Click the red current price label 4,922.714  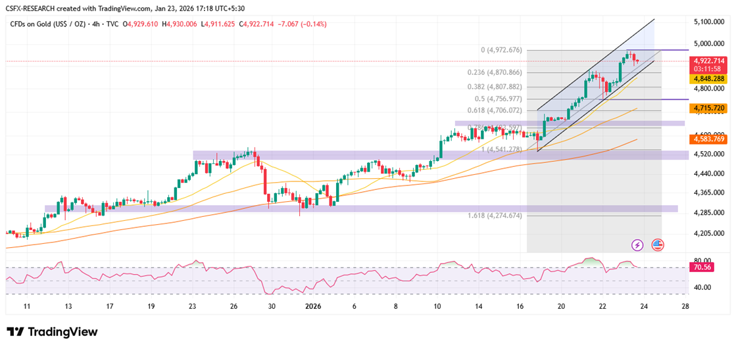(709, 60)
